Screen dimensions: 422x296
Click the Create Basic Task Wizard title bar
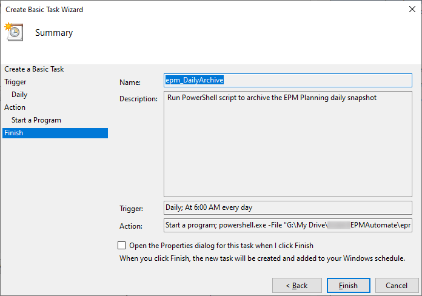182,9
